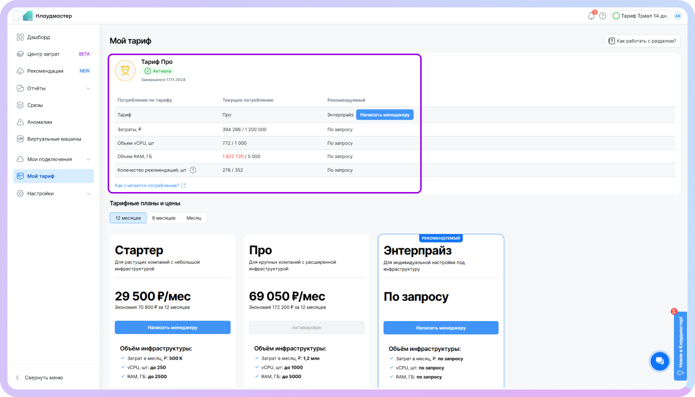
Task: Expand the Мои подключения submenu
Action: 88,159
